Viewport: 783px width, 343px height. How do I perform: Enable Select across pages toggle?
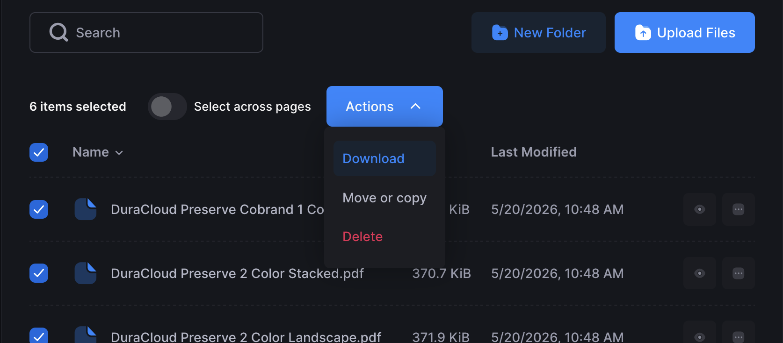[x=167, y=107]
